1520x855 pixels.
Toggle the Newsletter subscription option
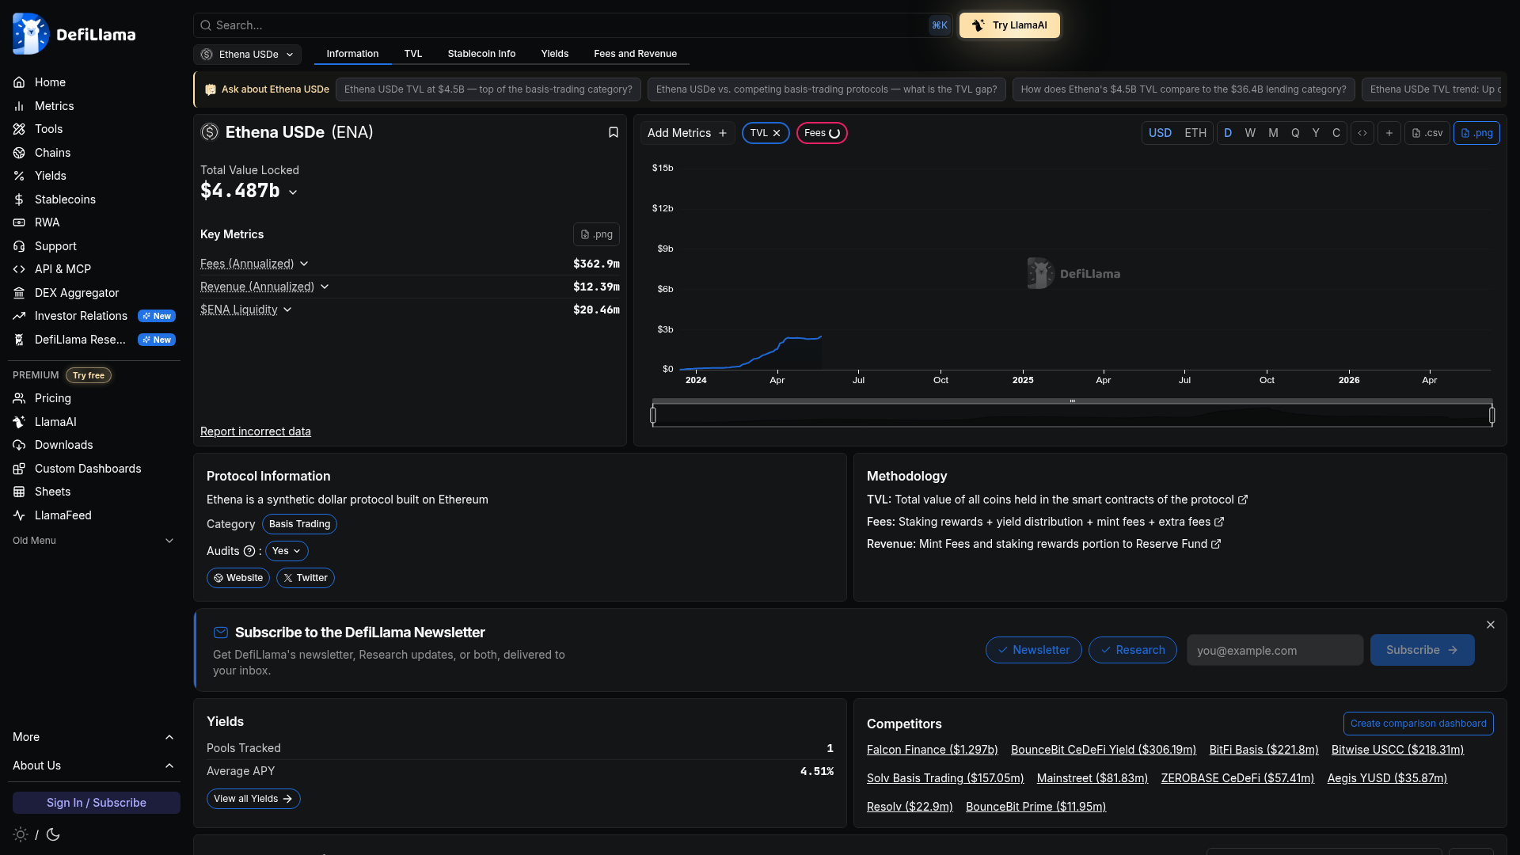click(x=1034, y=650)
